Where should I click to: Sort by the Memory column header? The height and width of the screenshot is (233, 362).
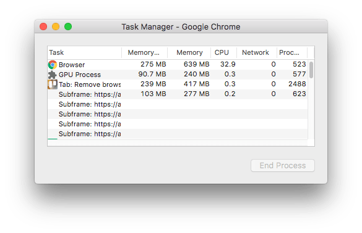point(189,52)
